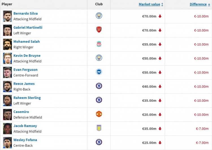
Task: Open Casemiro player profile link
Action: tap(21, 112)
